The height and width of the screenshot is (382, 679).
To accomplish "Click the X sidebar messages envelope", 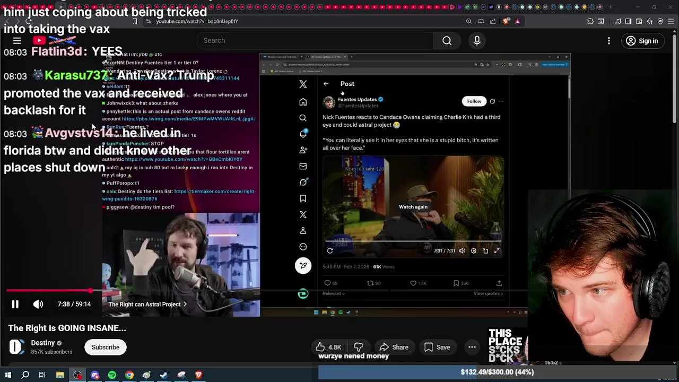I will (303, 166).
